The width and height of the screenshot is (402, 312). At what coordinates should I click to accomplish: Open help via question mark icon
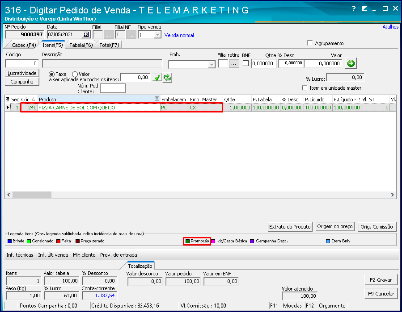pos(354,8)
